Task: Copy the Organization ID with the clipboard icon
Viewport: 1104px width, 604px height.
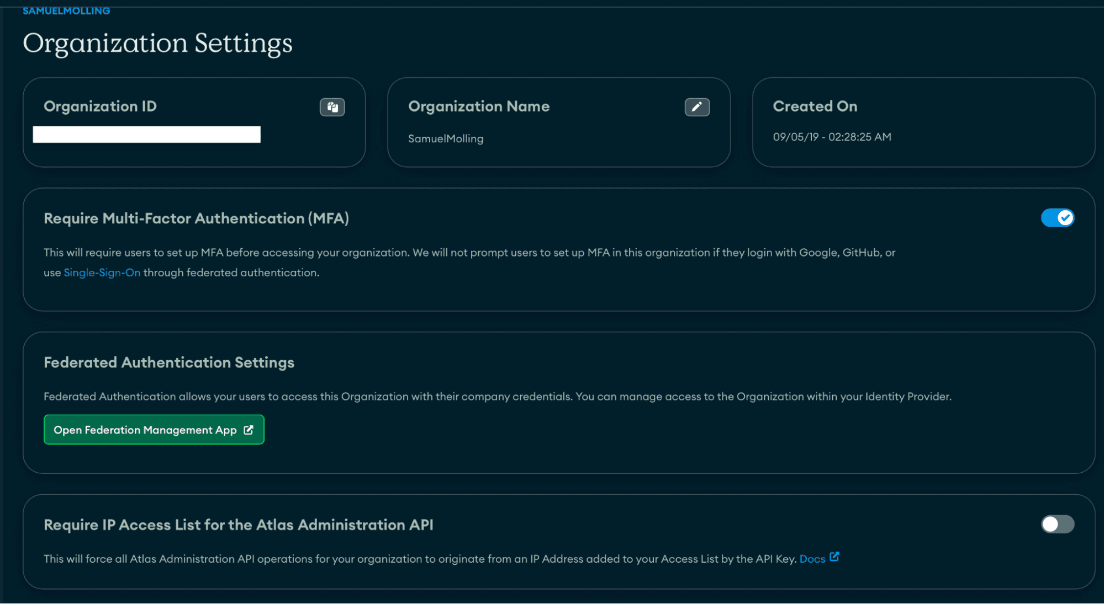Action: [331, 107]
